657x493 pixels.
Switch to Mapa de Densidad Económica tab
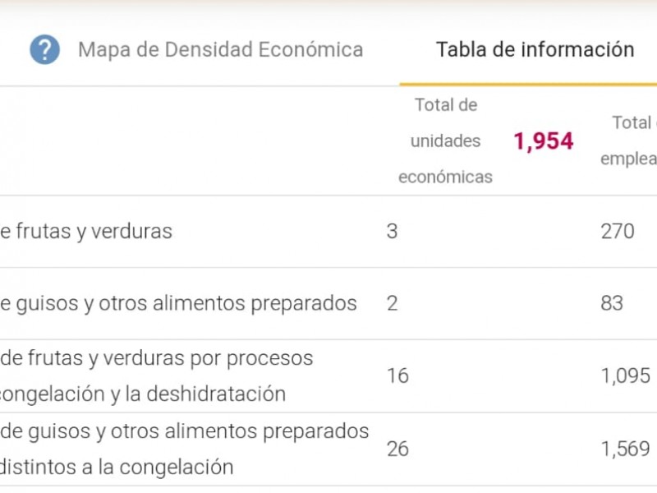click(x=220, y=49)
